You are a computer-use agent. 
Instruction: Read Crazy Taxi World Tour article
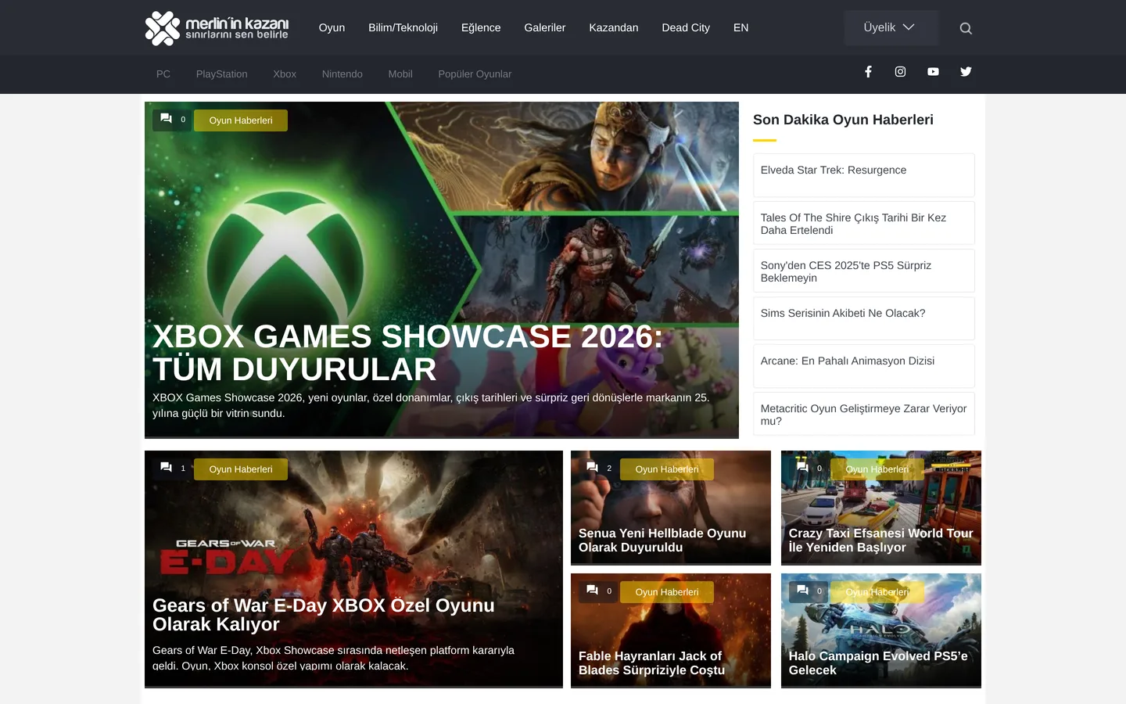pos(881,541)
